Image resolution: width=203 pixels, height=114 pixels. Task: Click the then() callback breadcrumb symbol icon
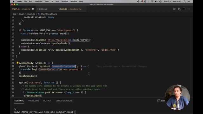[x=39, y=14]
